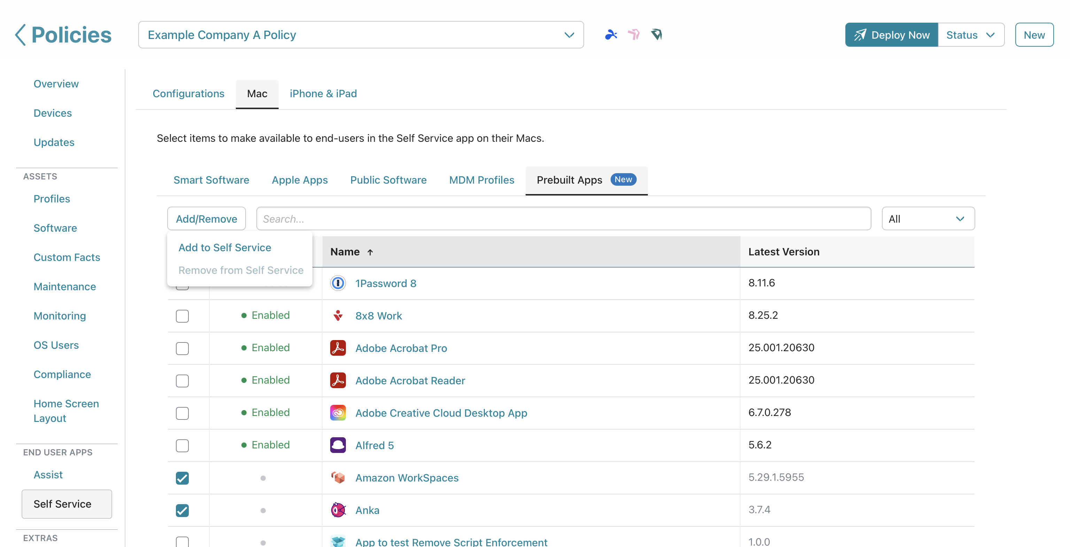Open Home Screen Layout in the sidebar
The image size is (1070, 547).
[67, 411]
